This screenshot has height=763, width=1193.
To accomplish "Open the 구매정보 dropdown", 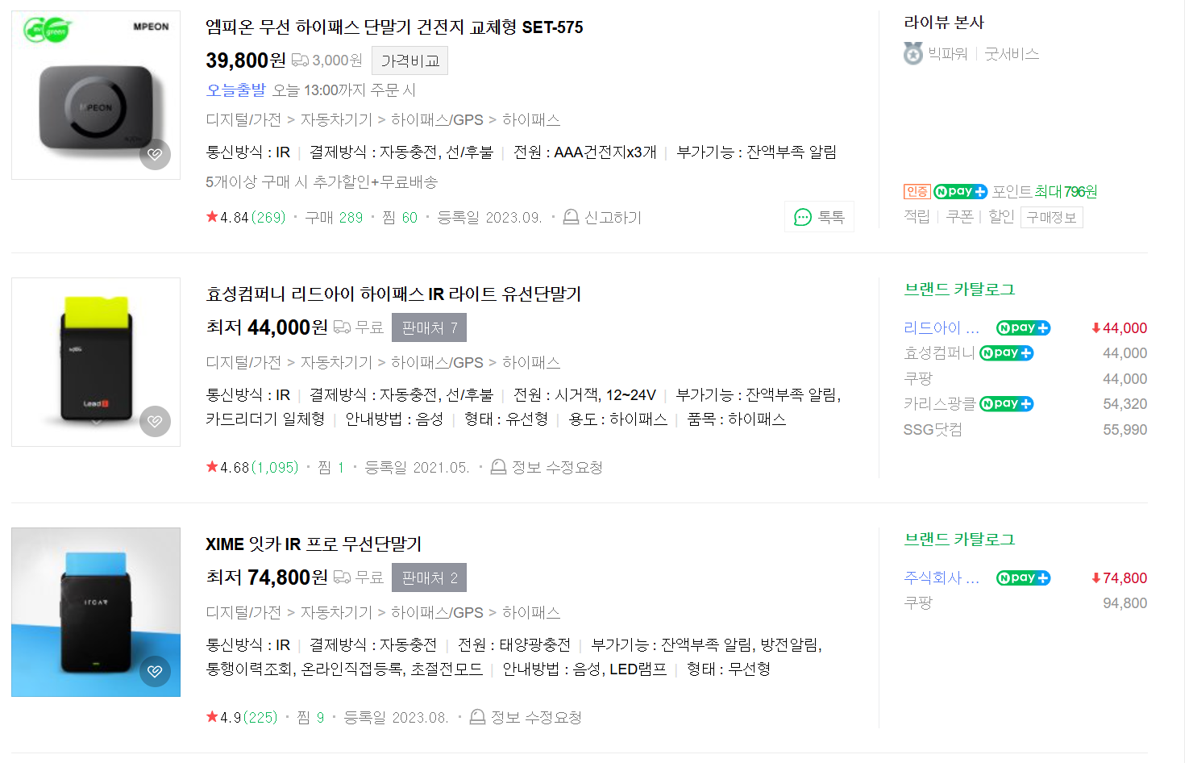I will click(x=1052, y=216).
